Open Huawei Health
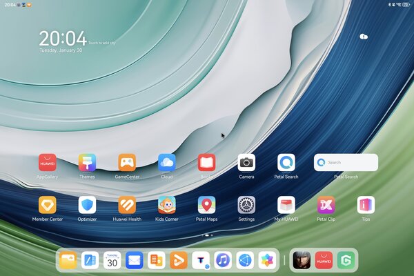This screenshot has height=276, width=414. click(x=127, y=205)
